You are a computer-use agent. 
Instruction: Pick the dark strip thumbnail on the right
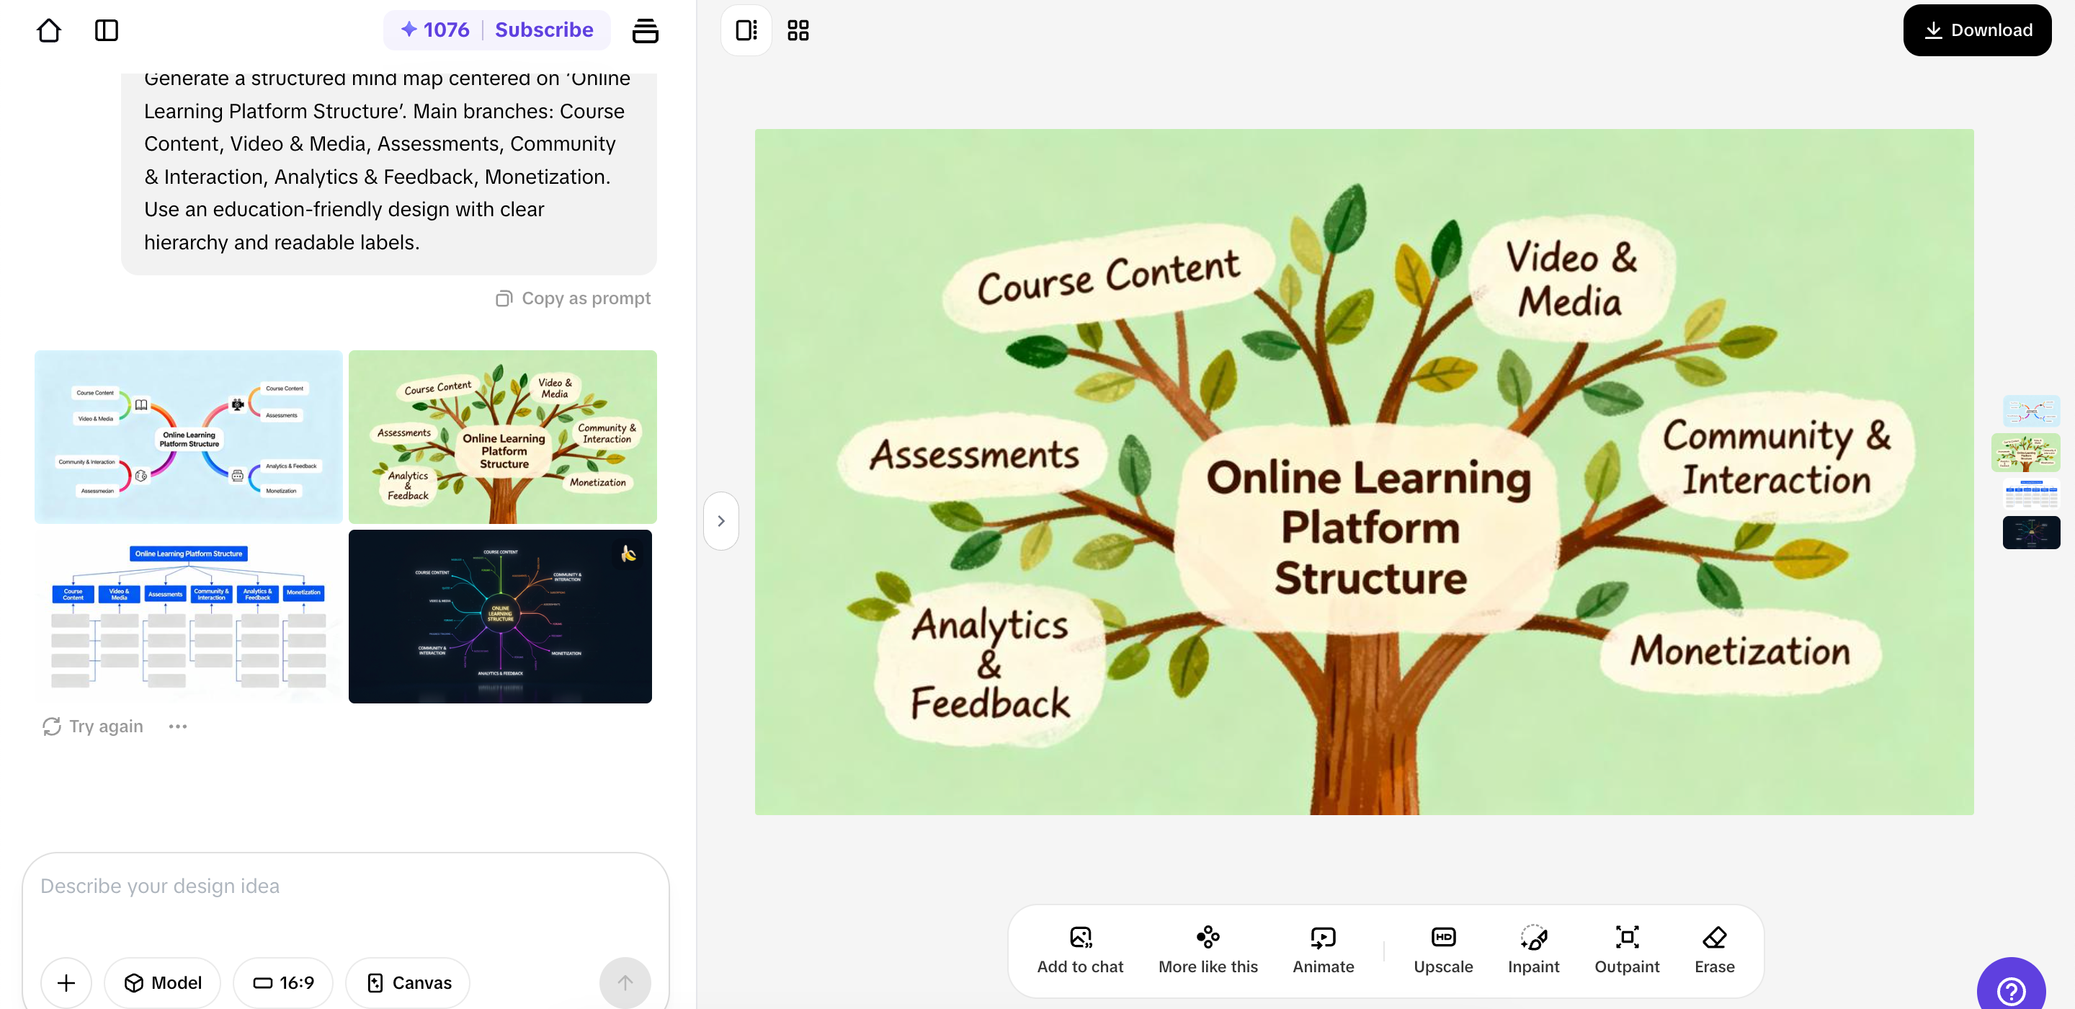point(2031,532)
